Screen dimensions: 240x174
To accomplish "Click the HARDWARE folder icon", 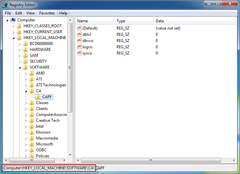I will pyautogui.click(x=26, y=50).
